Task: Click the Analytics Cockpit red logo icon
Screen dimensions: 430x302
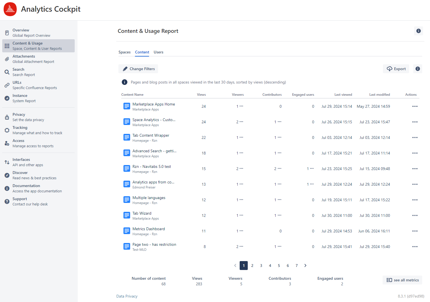Action: [10, 9]
